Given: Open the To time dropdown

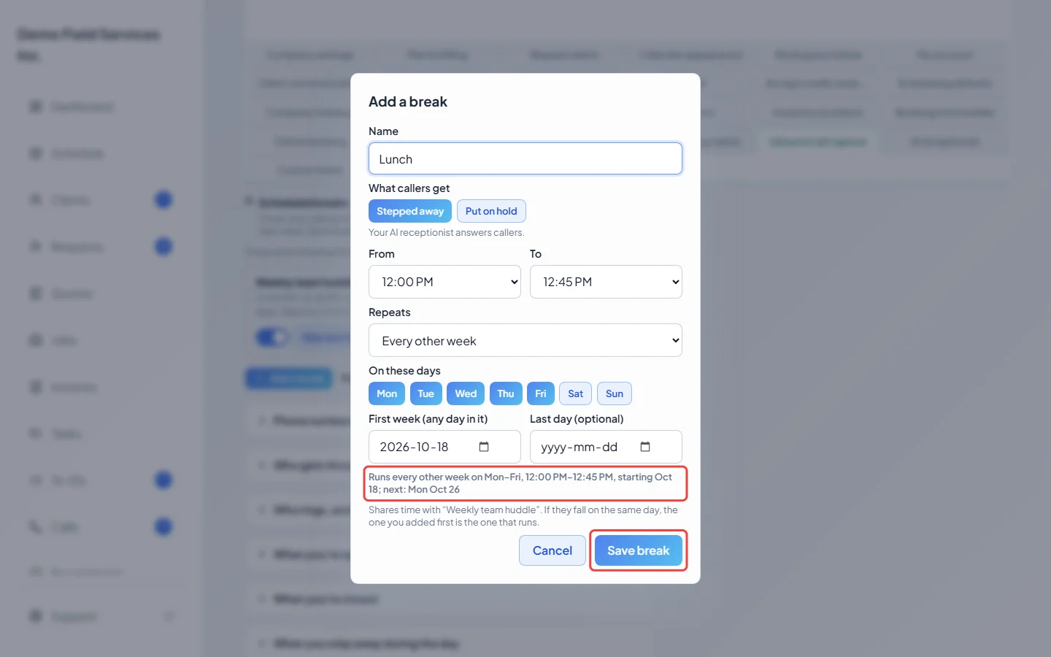Looking at the screenshot, I should [606, 282].
